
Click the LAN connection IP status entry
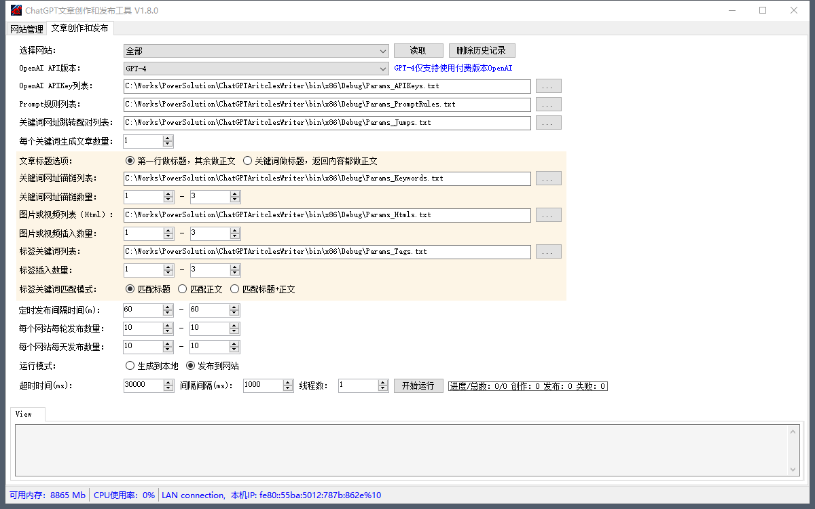(272, 495)
